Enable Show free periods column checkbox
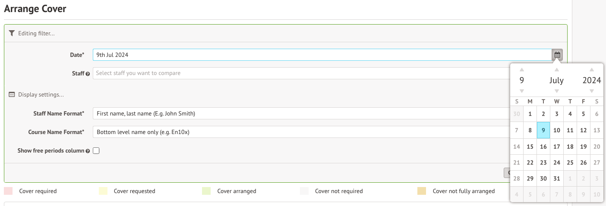The width and height of the screenshot is (606, 206). pyautogui.click(x=96, y=151)
